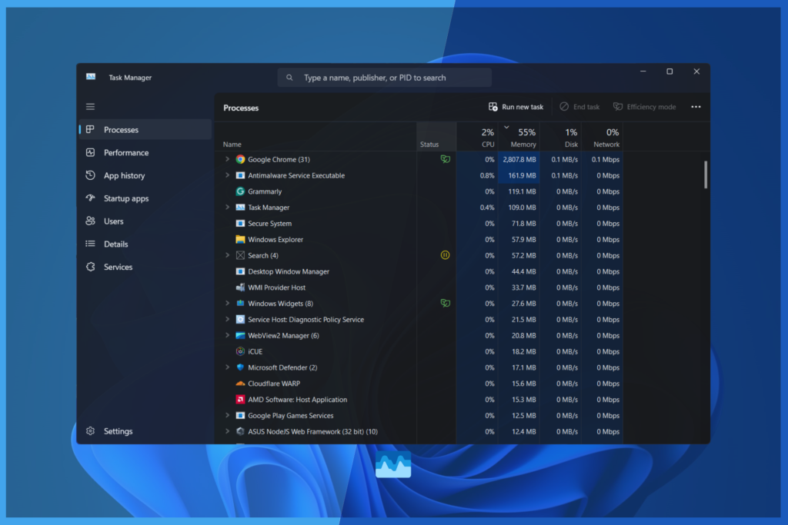
Task: Click the iCUE process icon
Action: click(240, 351)
